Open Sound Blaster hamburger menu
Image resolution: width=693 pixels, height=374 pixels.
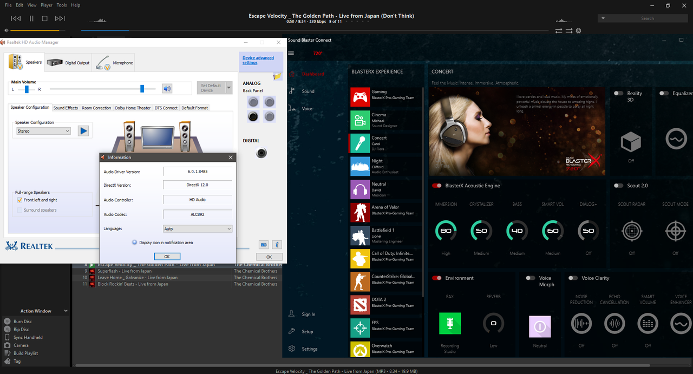[291, 53]
